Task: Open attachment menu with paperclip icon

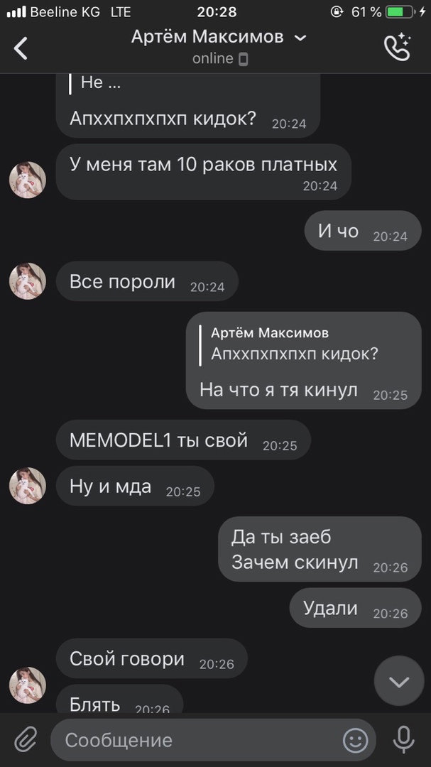Action: pyautogui.click(x=26, y=739)
